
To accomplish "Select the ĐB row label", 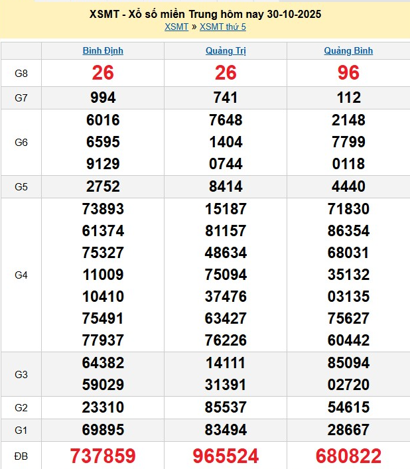I will point(21,456).
